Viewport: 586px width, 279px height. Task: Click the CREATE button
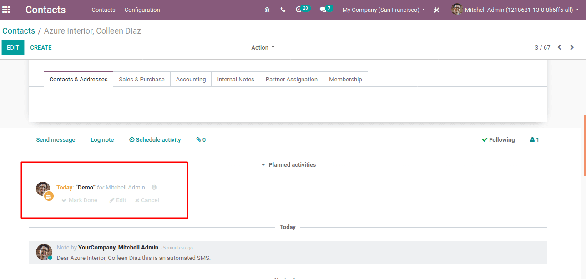pos(41,48)
